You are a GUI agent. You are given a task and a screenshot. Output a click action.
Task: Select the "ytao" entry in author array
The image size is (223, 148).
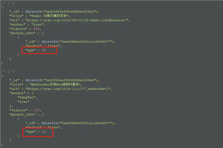23,102
